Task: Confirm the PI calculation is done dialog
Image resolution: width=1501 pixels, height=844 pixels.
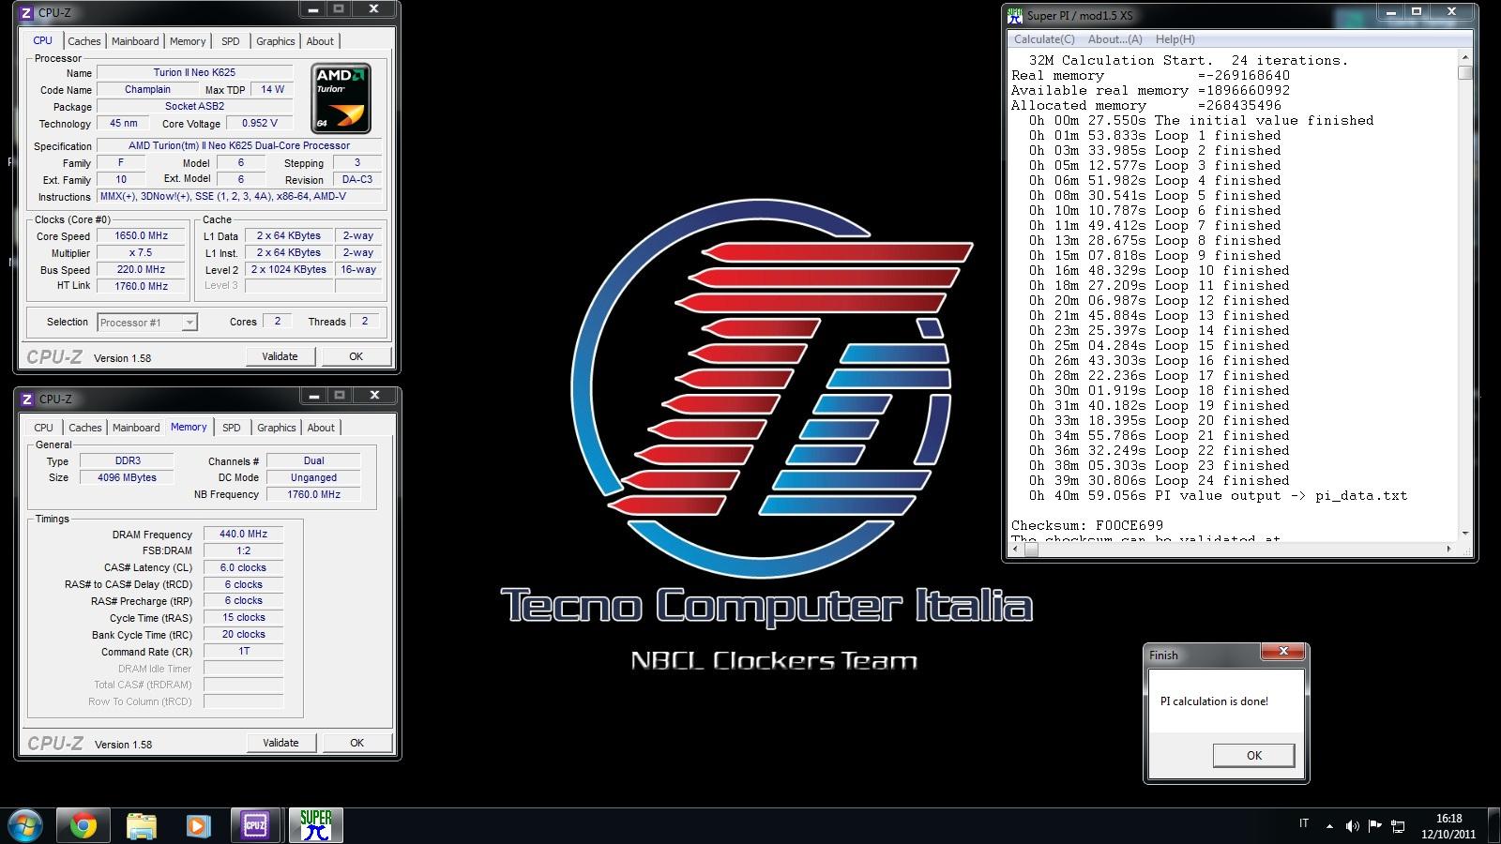Action: [1254, 755]
